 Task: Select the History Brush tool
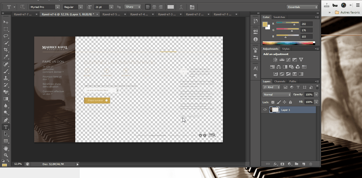click(x=6, y=85)
